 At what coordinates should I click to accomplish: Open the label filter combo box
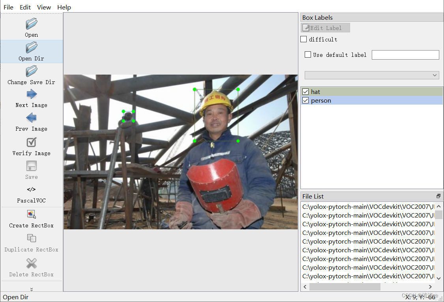pyautogui.click(x=372, y=75)
